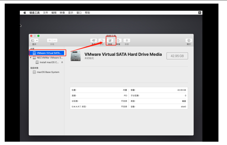Click the First Aid (急救) toolbar icon
This screenshot has width=227, height=145.
click(x=94, y=41)
